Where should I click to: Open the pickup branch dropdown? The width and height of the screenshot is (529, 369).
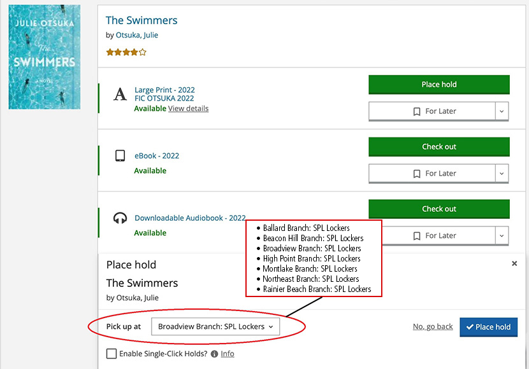click(215, 326)
